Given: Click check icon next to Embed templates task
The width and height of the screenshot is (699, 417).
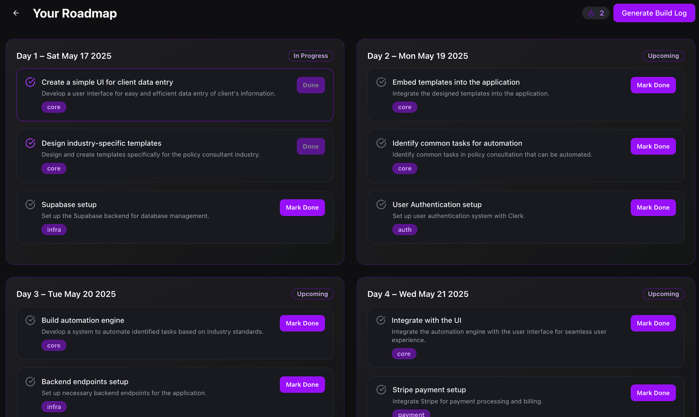Looking at the screenshot, I should [x=381, y=82].
